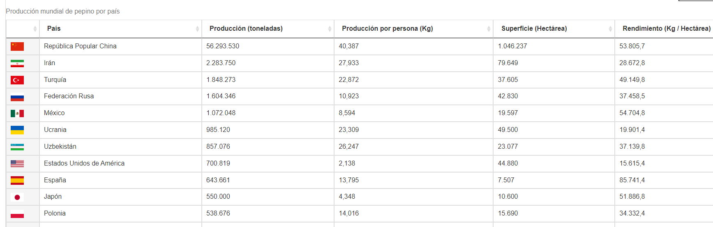Select the República Popular China country name
Viewport: 713px width, 227px height.
pyautogui.click(x=80, y=46)
